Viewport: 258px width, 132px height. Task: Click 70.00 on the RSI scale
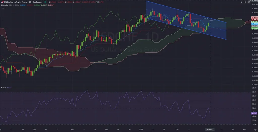point(254,92)
